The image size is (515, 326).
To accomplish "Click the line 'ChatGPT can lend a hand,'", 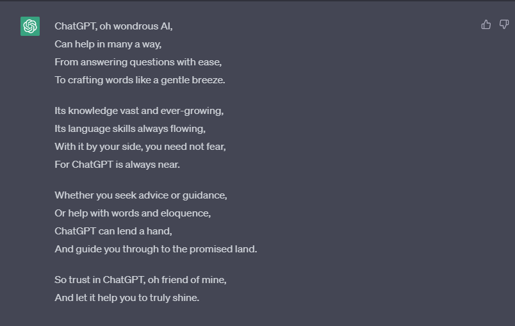I will (x=113, y=231).
